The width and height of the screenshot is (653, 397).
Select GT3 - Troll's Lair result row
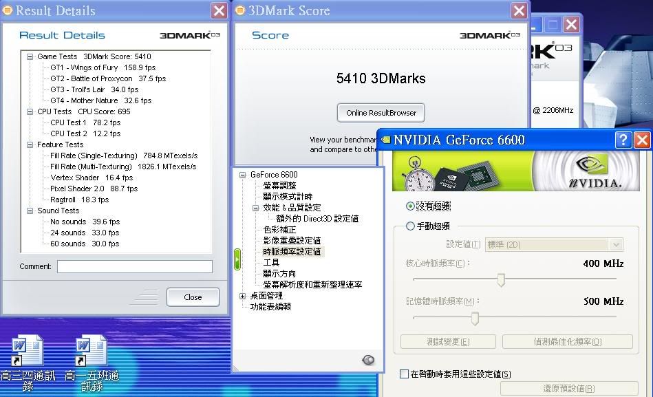pyautogui.click(x=94, y=89)
